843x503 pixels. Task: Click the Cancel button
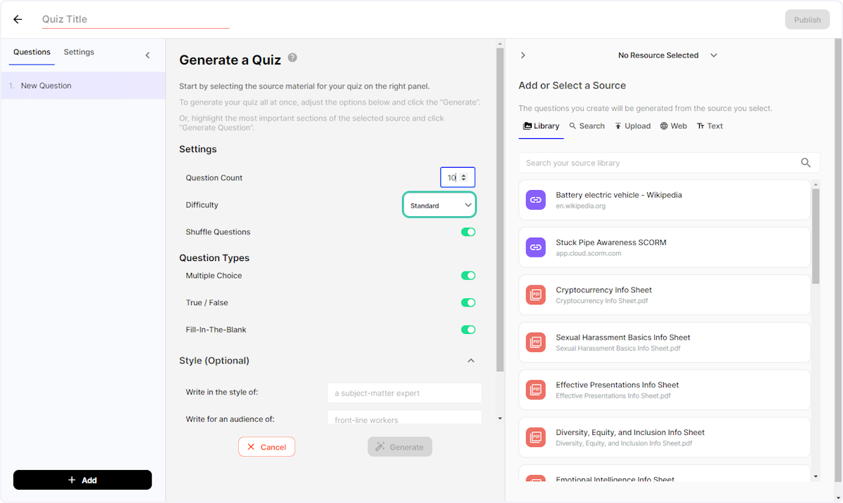pyautogui.click(x=266, y=446)
